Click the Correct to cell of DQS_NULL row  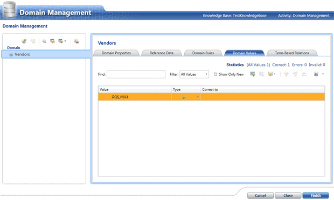click(x=263, y=97)
